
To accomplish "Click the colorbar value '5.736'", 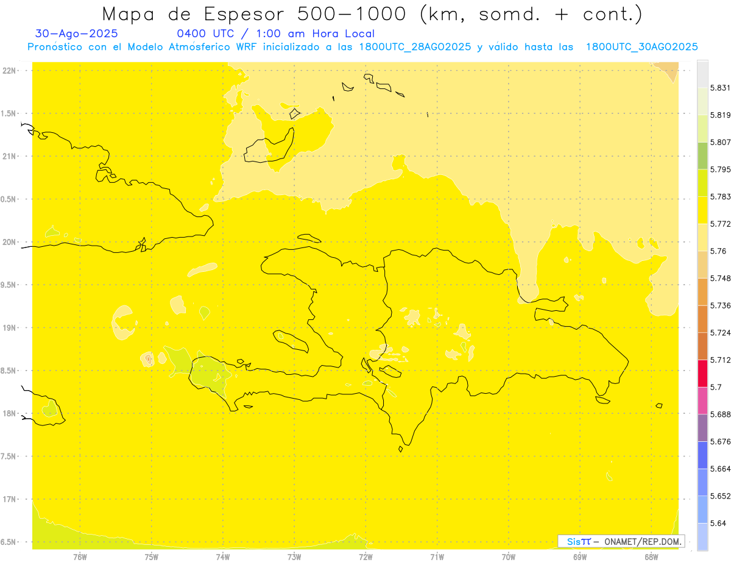I will (720, 305).
